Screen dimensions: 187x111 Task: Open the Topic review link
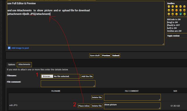point(173,36)
